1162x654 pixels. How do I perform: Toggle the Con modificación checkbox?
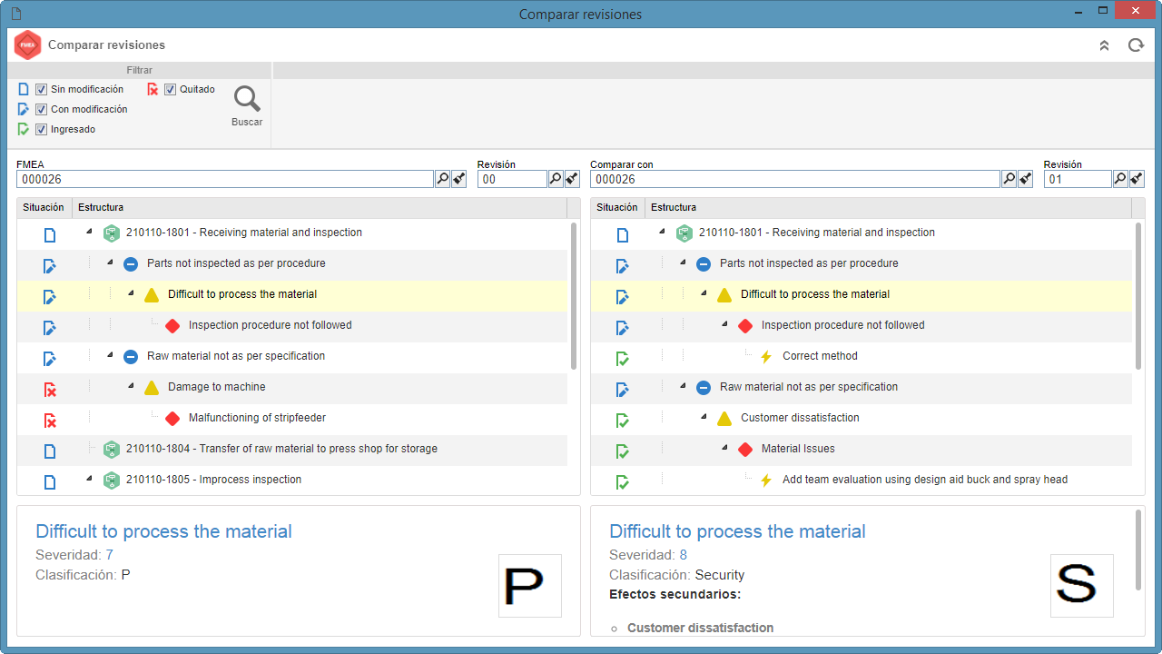click(41, 110)
